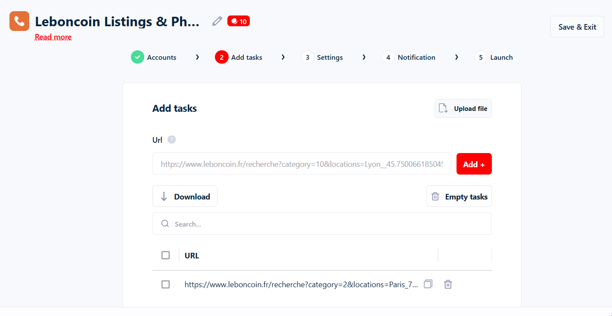Select all tasks with the URL header checkbox
This screenshot has height=316, width=612.
click(x=165, y=255)
